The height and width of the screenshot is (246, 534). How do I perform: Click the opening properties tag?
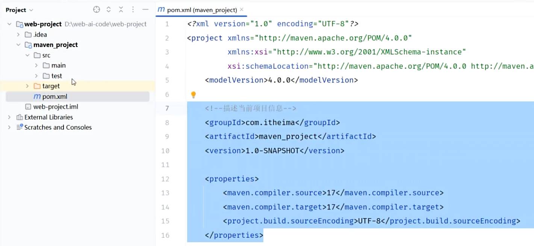(232, 179)
